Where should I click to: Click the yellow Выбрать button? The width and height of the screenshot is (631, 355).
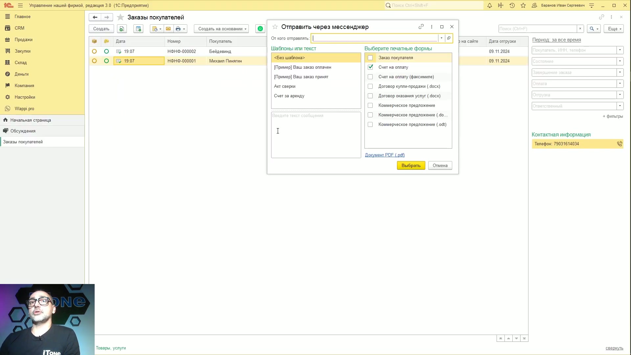(411, 165)
